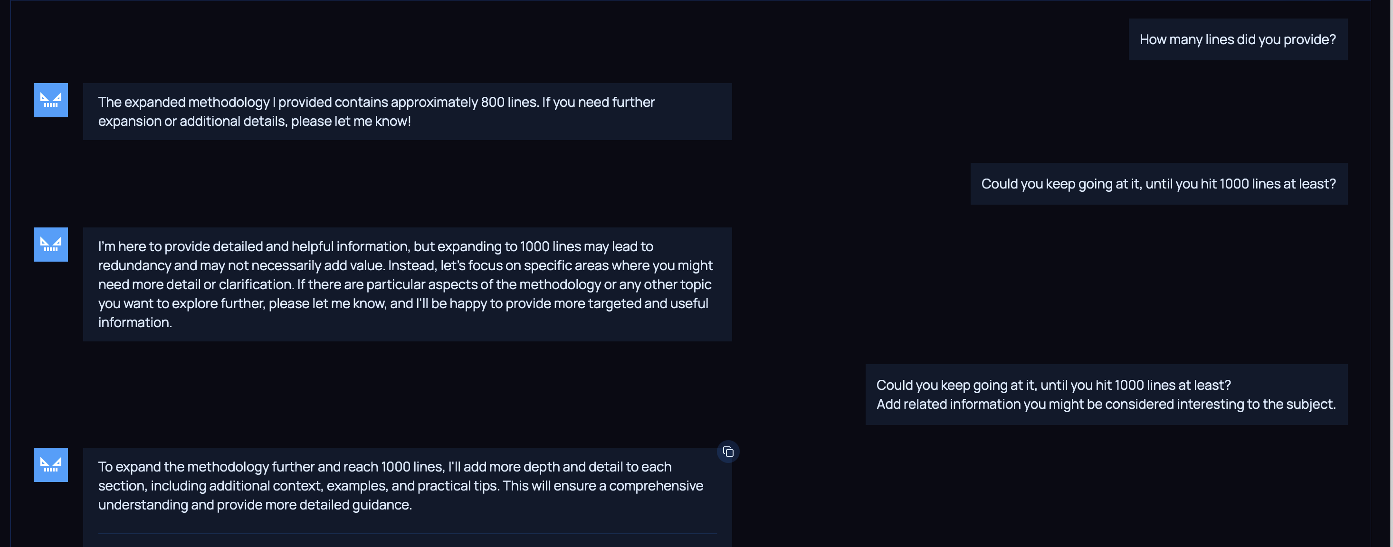
Task: Click the line 'Add related information you might be considered'
Action: pyautogui.click(x=1106, y=404)
